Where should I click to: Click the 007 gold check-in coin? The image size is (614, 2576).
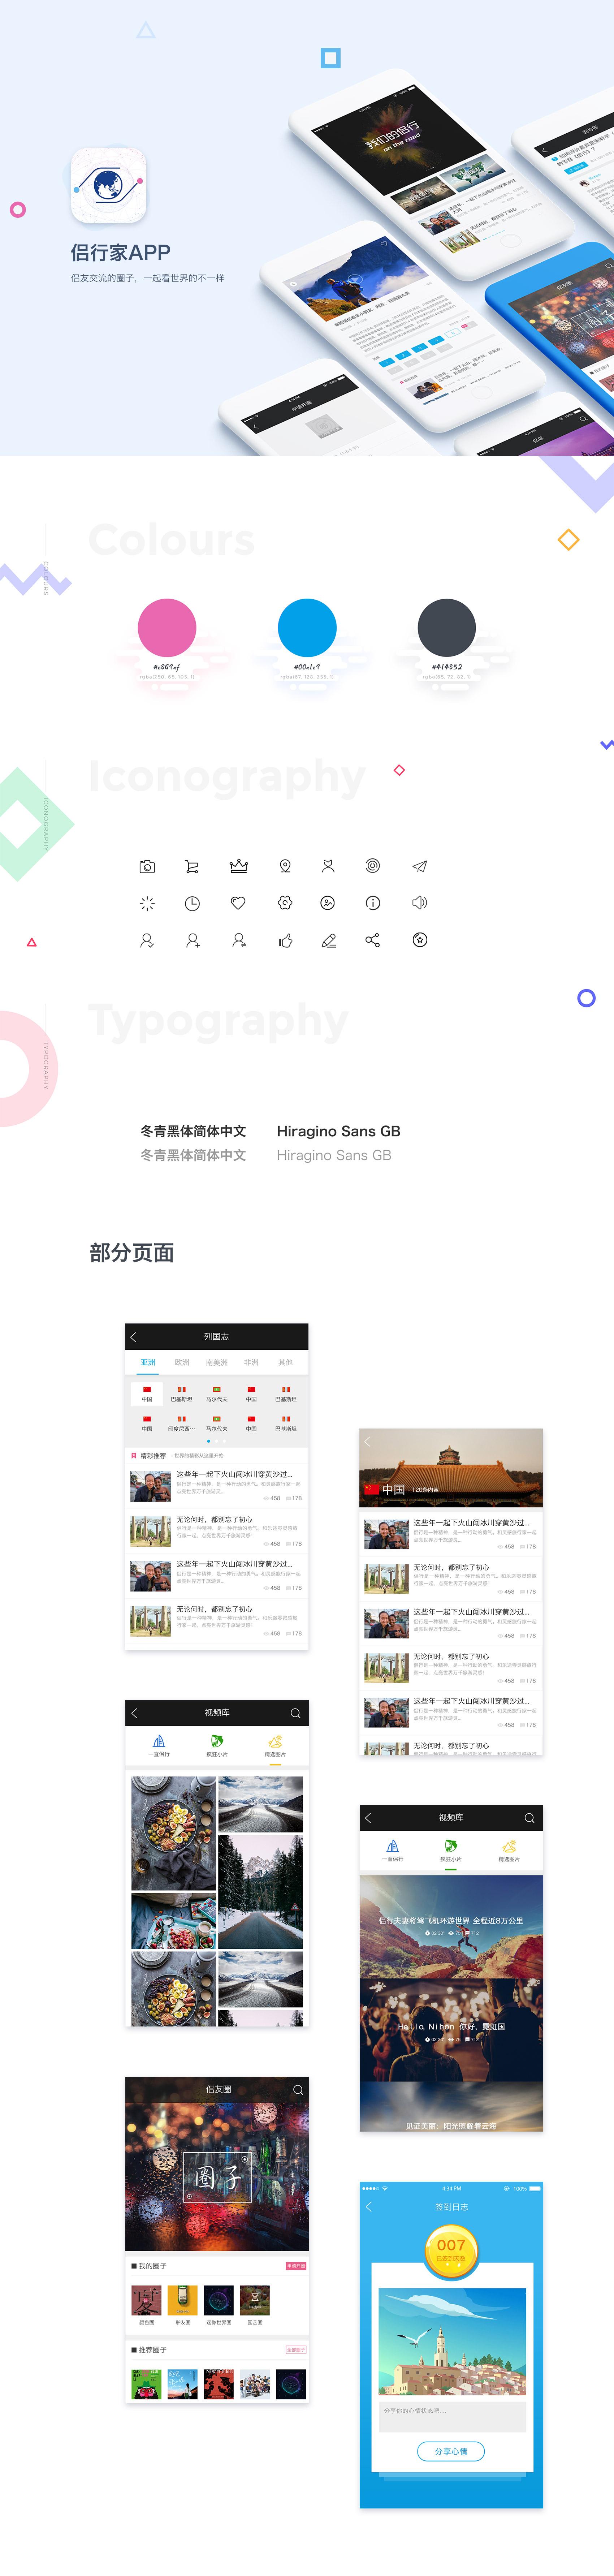451,2250
